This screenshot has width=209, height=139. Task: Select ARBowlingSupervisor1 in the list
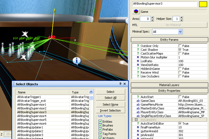[52, 105]
